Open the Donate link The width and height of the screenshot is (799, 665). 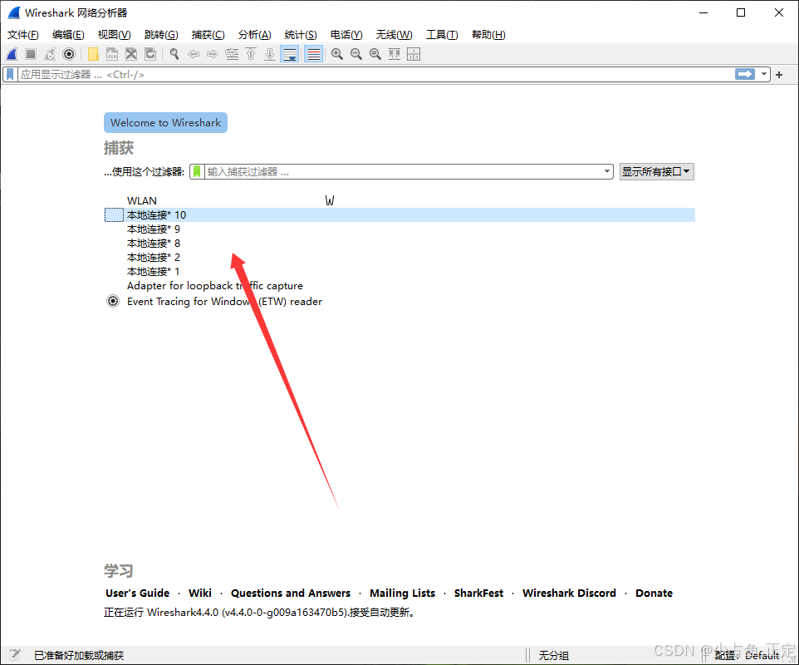tap(654, 593)
